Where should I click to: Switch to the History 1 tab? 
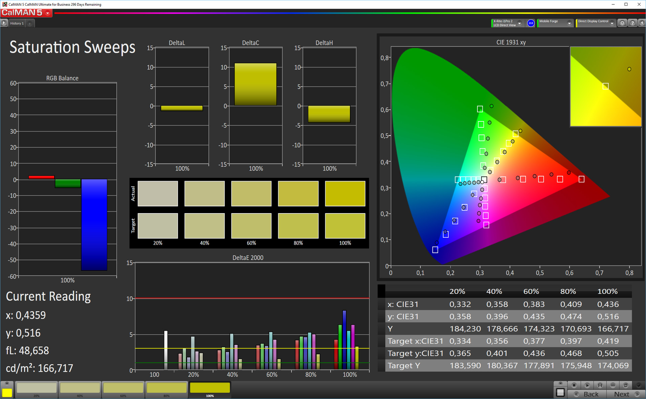point(17,24)
